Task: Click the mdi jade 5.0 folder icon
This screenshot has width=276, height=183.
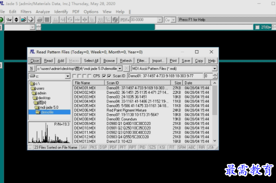Action: tap(36, 107)
